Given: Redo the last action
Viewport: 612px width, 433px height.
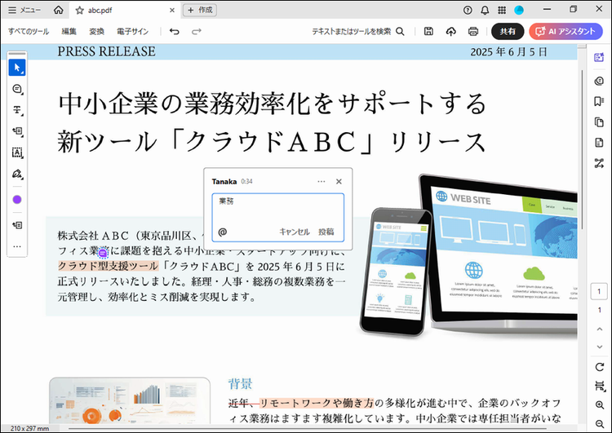Looking at the screenshot, I should point(197,32).
